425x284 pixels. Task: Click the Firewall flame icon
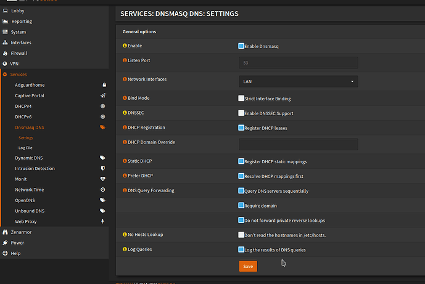5,53
